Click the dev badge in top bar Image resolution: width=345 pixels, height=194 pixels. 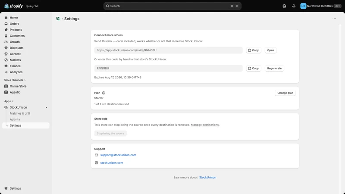338,6
